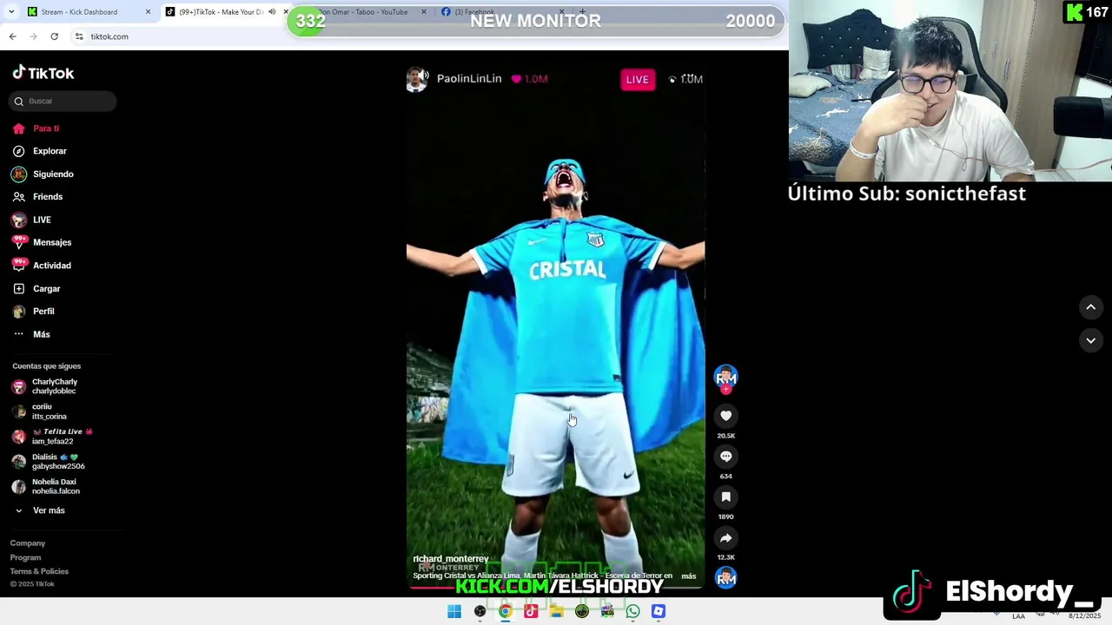This screenshot has width=1112, height=625.
Task: Expand the Program footer section
Action: coord(25,557)
